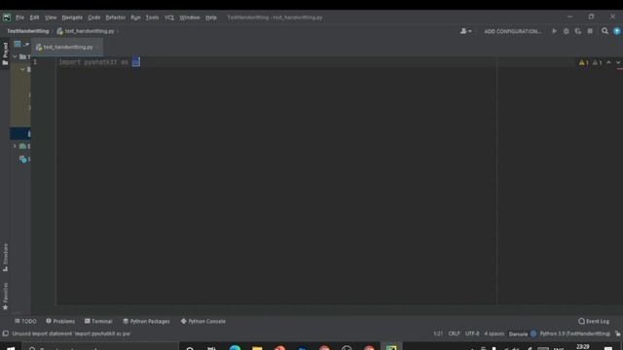Open the Python Packages tool window
The width and height of the screenshot is (623, 350).
(146, 321)
